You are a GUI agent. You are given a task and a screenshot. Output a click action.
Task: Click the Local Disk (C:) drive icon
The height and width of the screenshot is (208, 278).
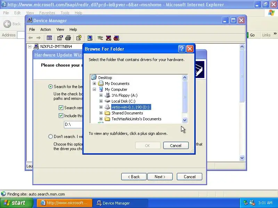tap(107, 101)
